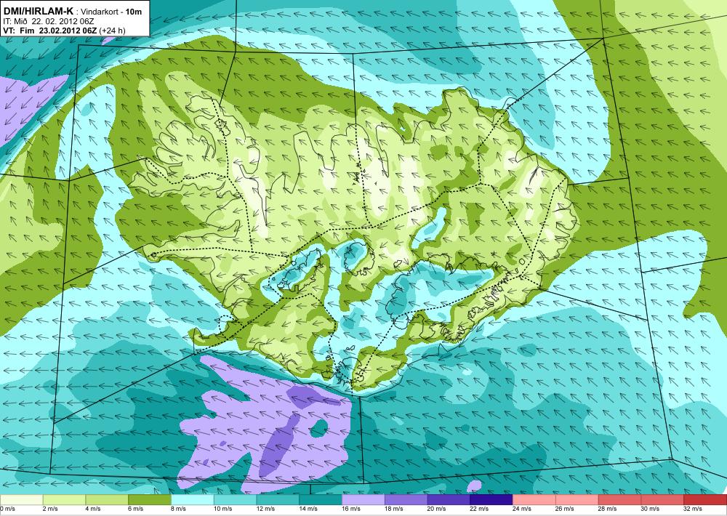Click the '22 m/s' legend label
Screen dimensions: 727x516
pos(479,509)
